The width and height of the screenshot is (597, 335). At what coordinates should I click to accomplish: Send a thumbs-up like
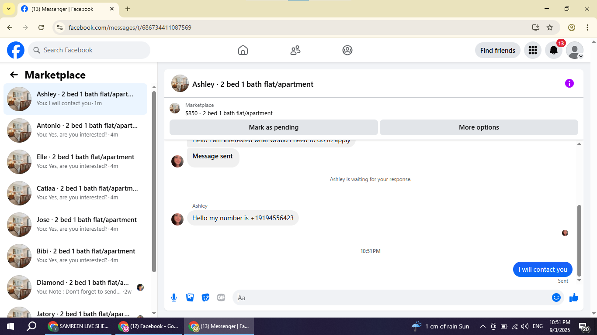coord(574,297)
